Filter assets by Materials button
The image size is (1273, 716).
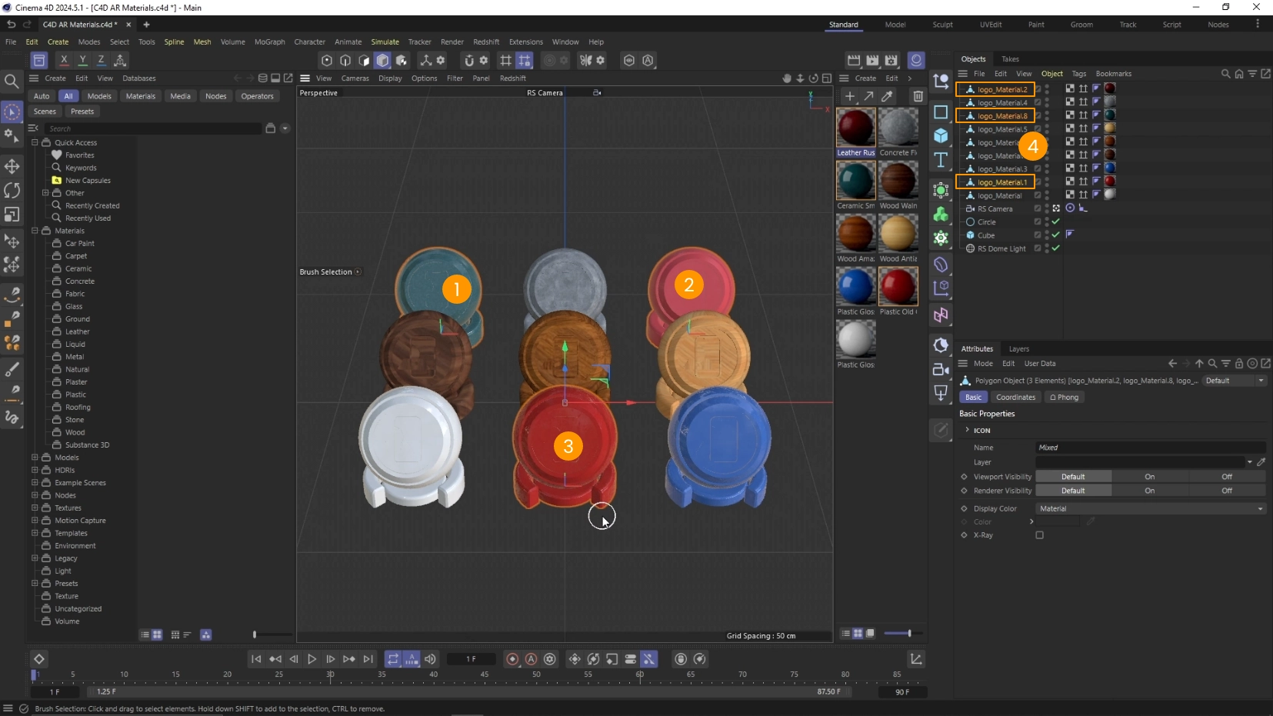[x=141, y=96]
